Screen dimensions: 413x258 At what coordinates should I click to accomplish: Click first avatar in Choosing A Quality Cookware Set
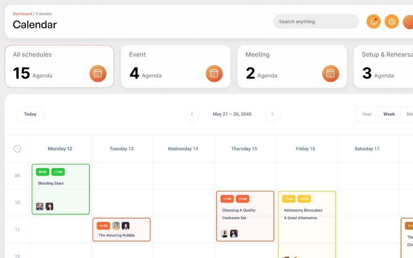pos(224,233)
